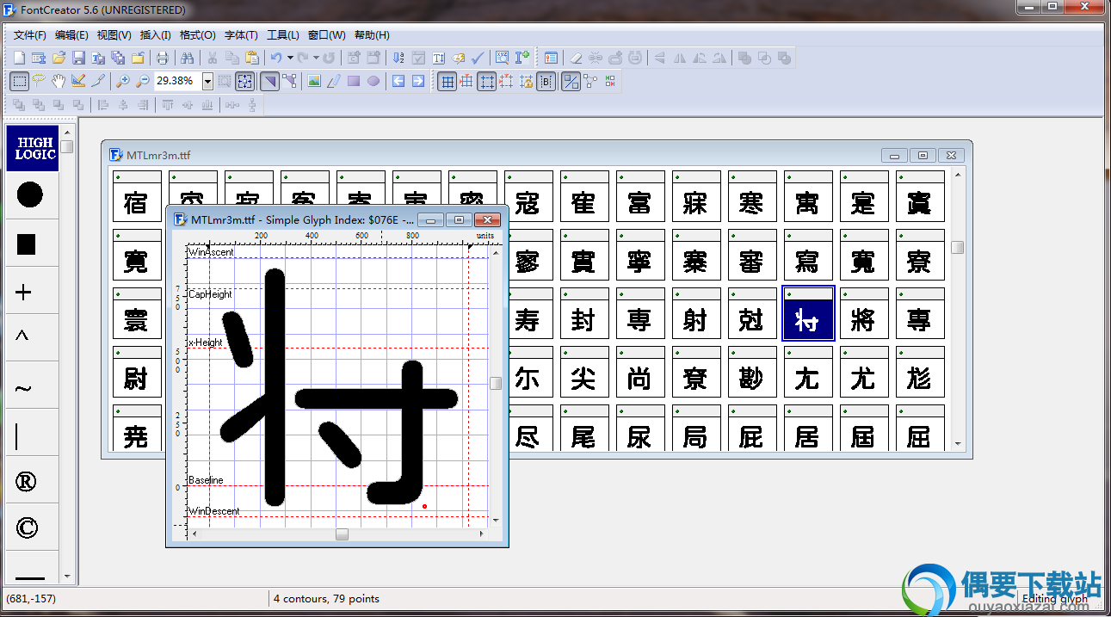Click the font test preview icon
This screenshot has height=617, width=1111.
click(503, 58)
